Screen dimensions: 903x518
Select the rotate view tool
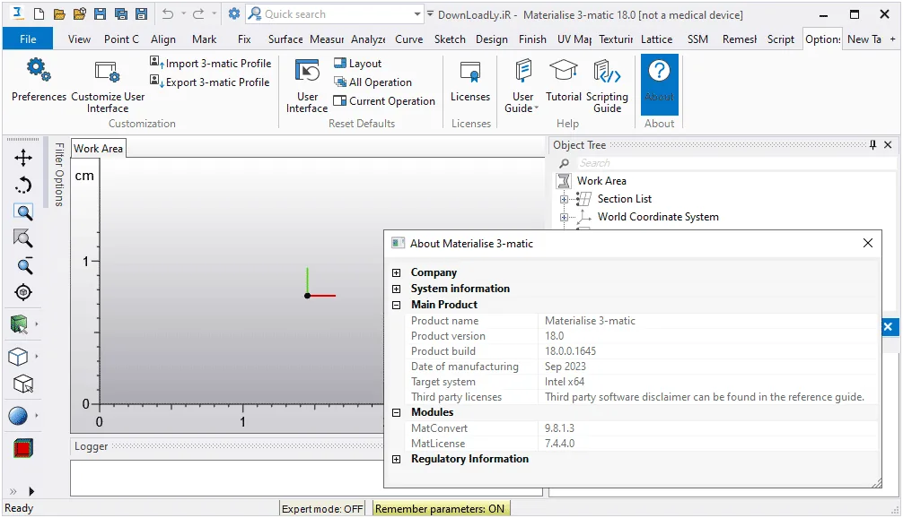click(23, 186)
